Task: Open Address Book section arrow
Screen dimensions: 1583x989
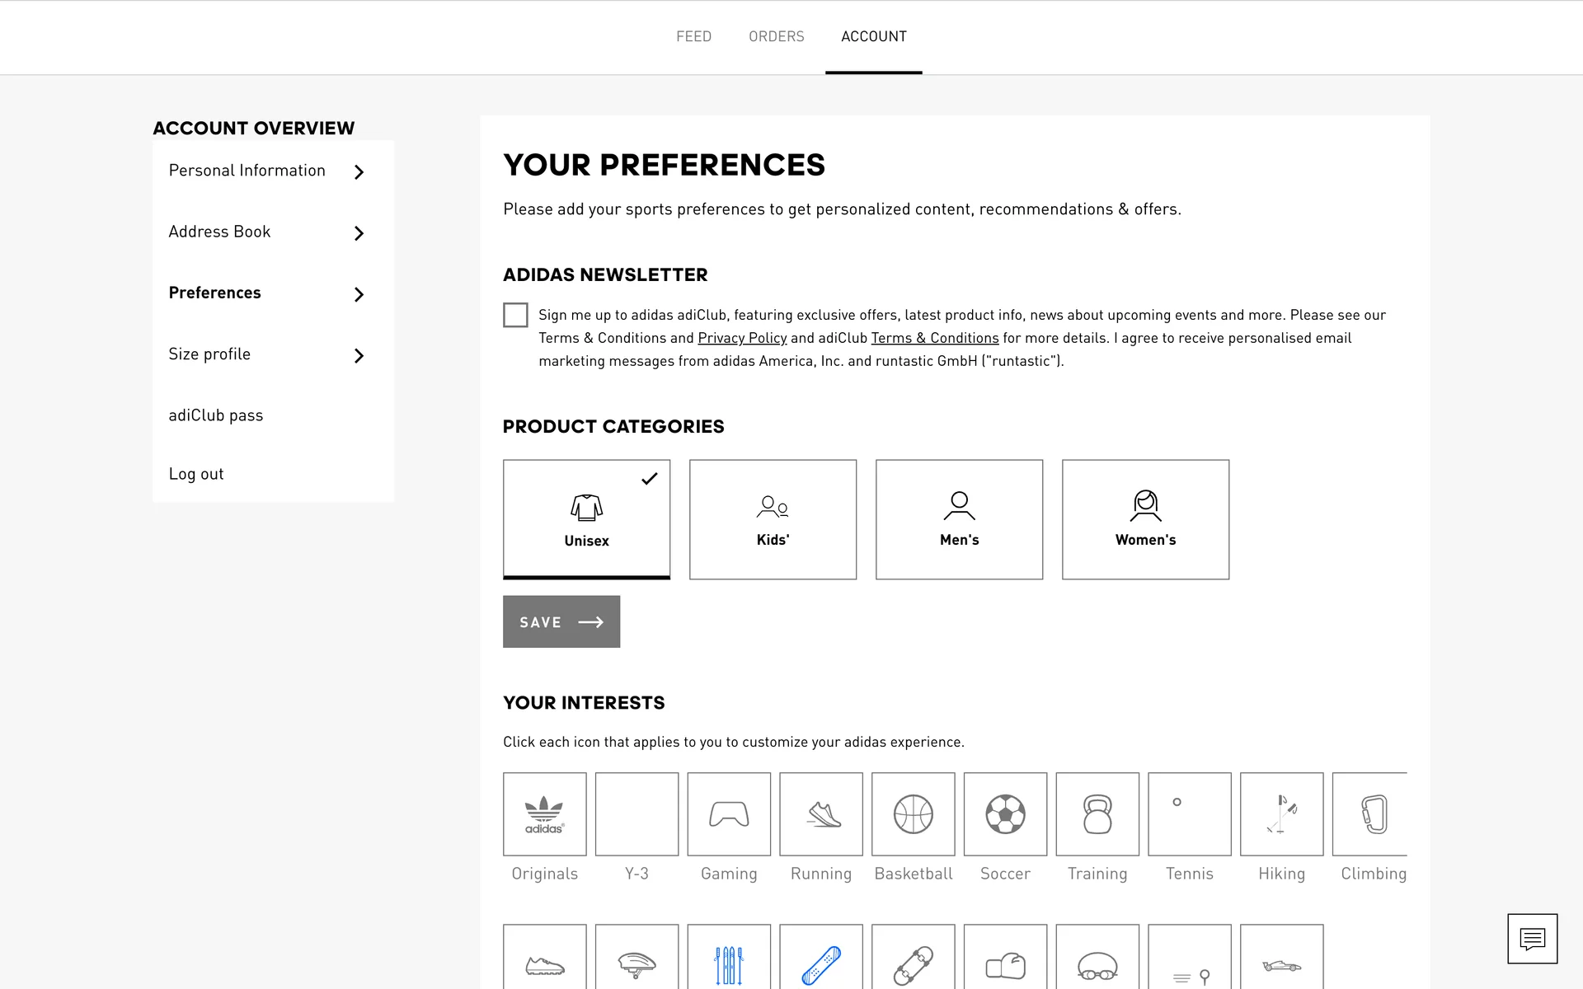Action: point(359,233)
